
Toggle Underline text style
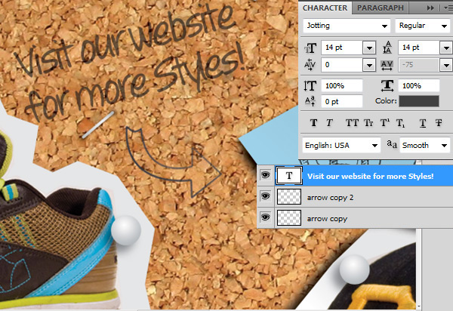click(423, 123)
